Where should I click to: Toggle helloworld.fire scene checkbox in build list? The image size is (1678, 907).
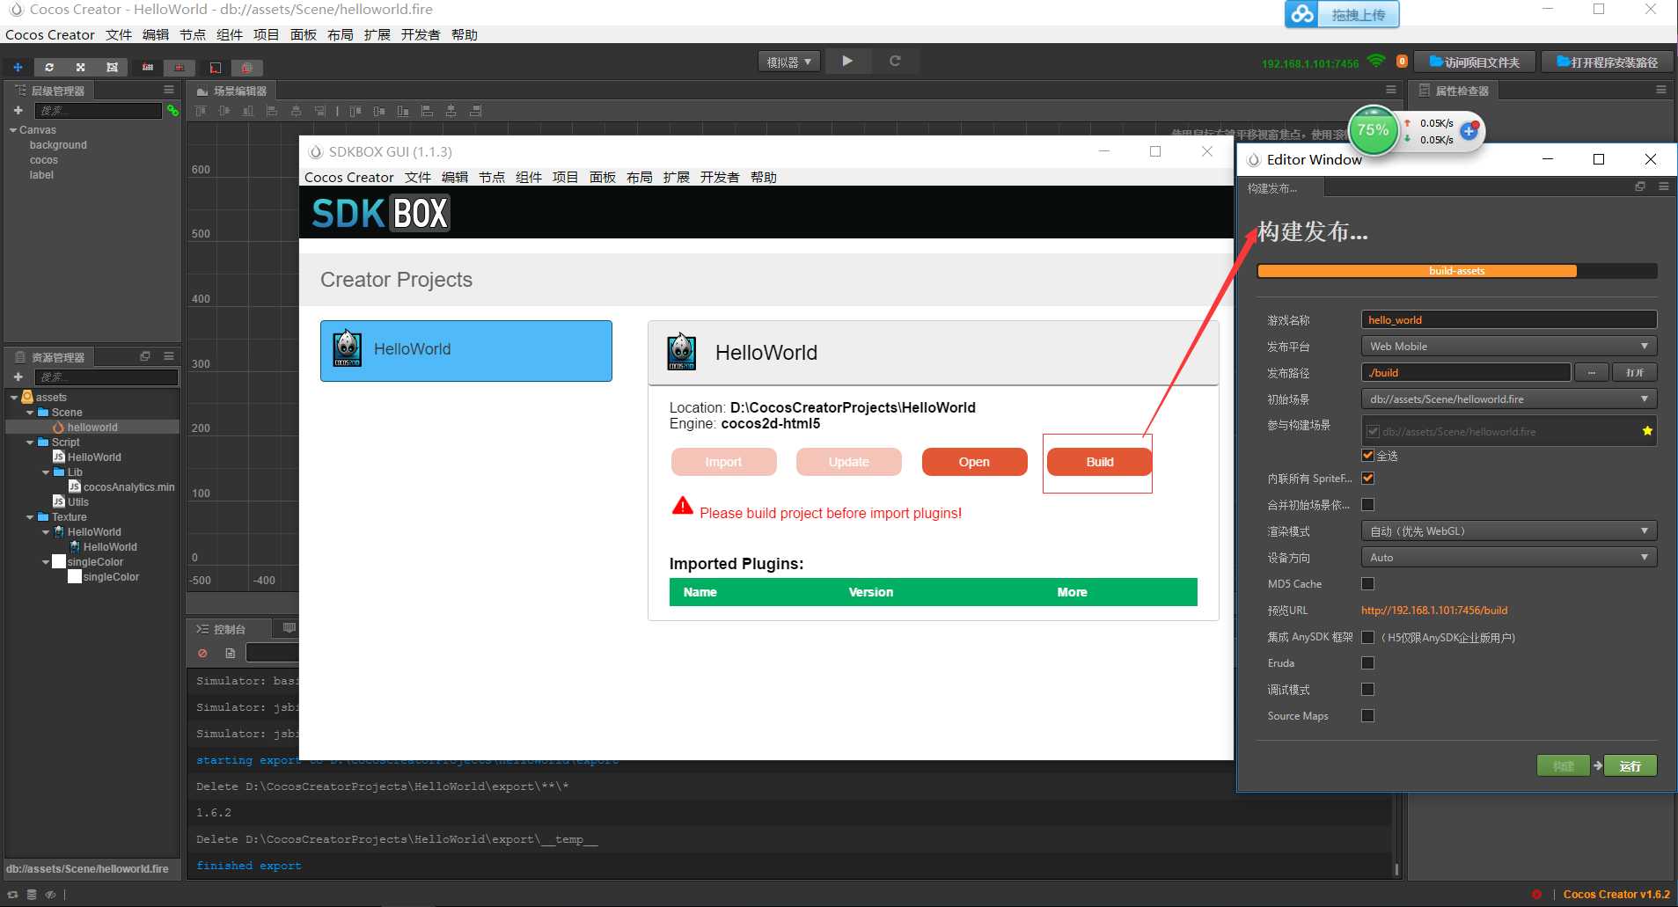point(1373,431)
